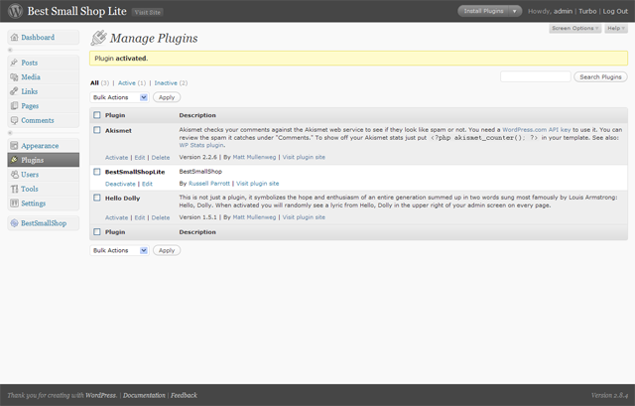Click the bottom Apply button

pos(167,250)
